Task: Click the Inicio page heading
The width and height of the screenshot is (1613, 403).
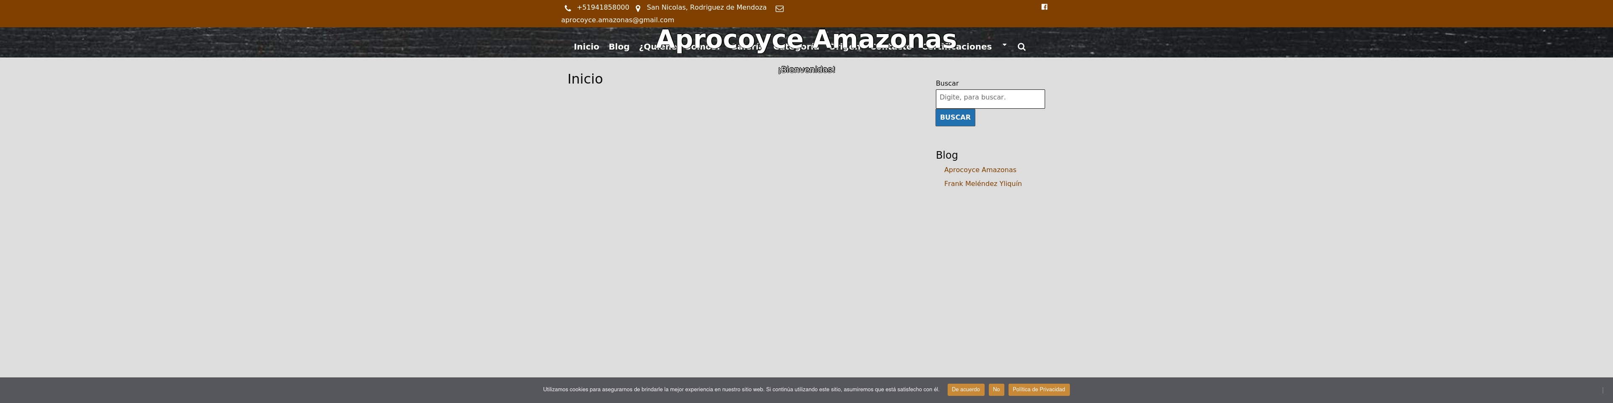Action: [585, 79]
